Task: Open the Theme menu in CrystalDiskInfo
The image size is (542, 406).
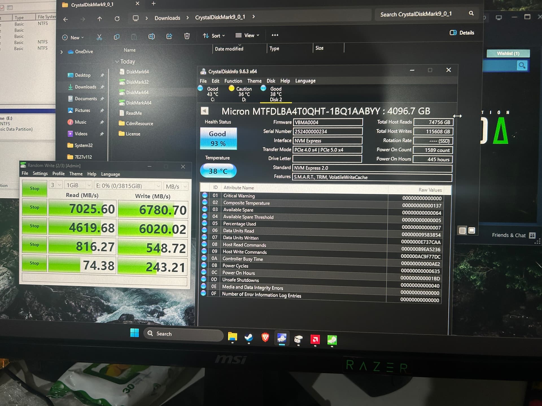Action: (254, 81)
